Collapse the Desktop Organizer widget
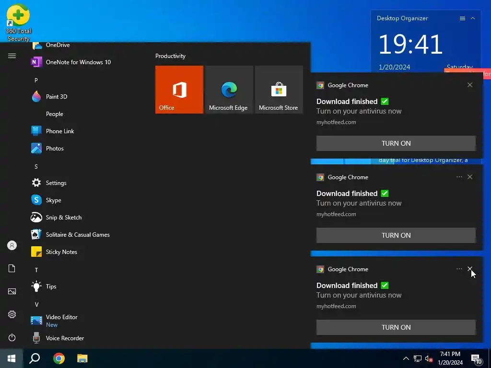Viewport: 491px width, 368px height. (x=473, y=19)
